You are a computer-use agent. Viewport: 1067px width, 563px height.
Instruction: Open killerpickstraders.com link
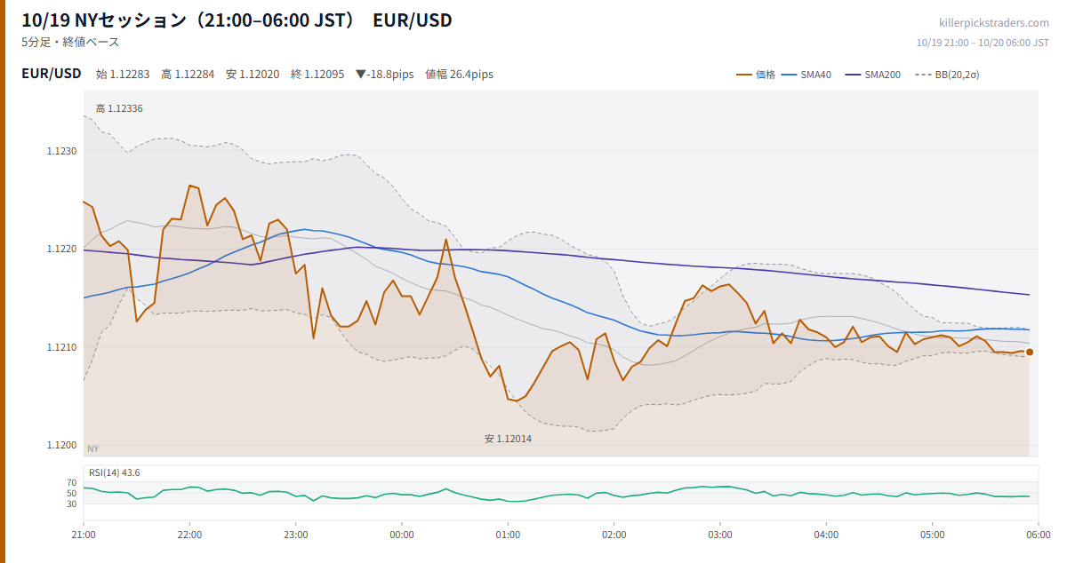[x=994, y=22]
